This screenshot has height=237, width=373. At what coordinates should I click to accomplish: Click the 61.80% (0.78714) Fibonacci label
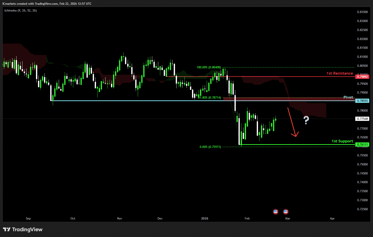(x=209, y=98)
